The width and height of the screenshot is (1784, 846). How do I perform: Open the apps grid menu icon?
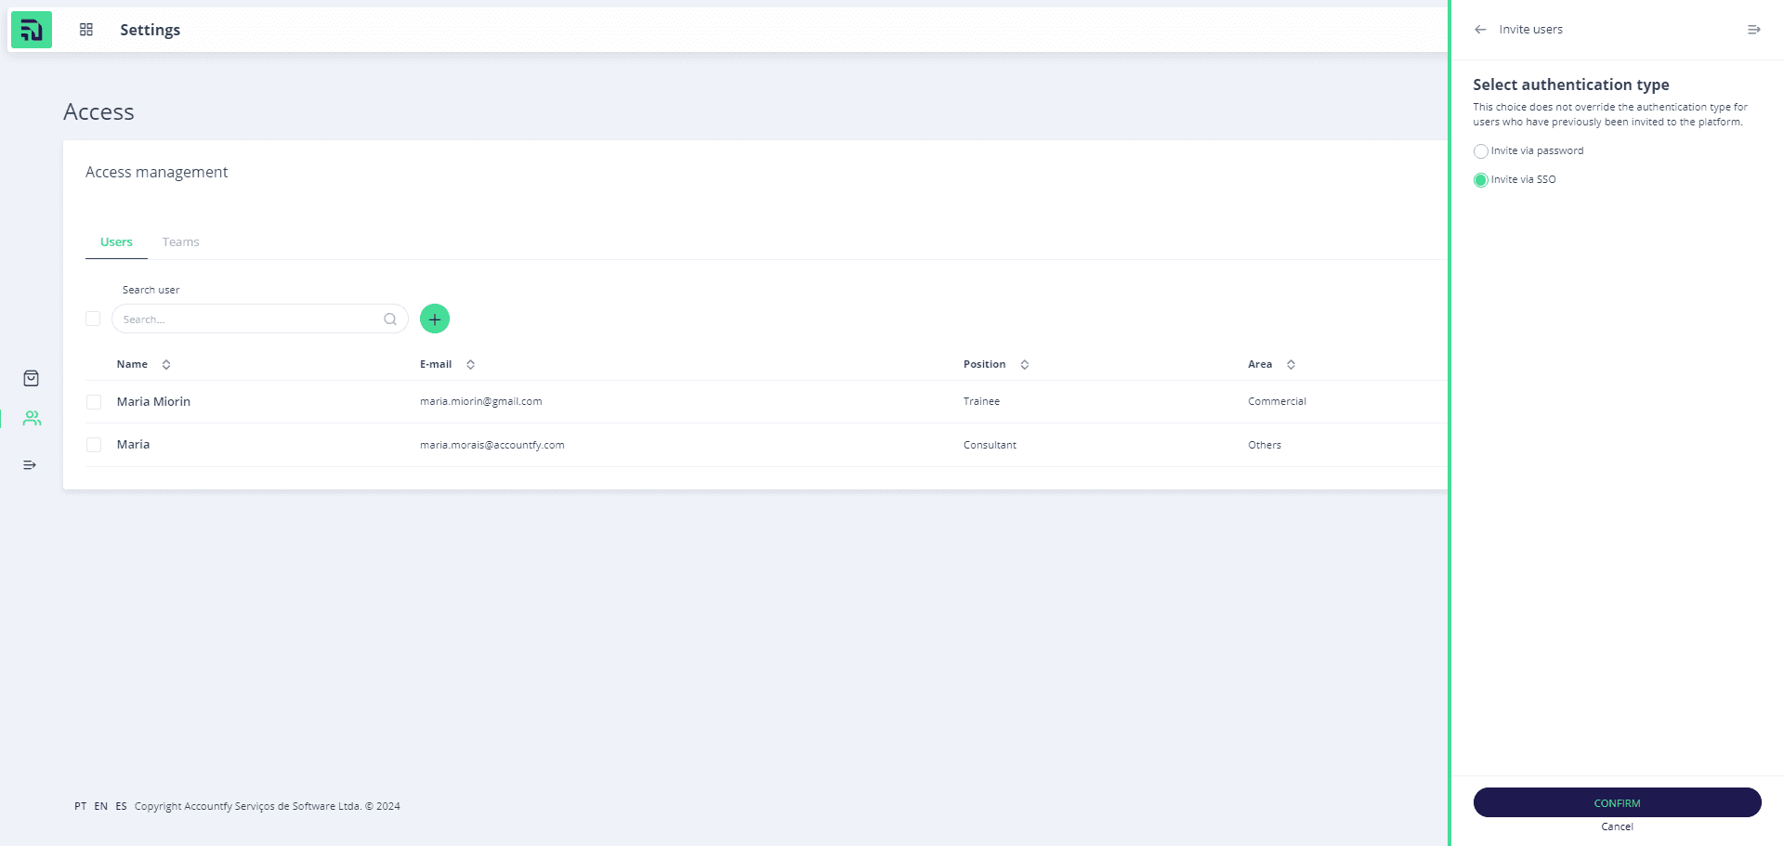coord(86,30)
